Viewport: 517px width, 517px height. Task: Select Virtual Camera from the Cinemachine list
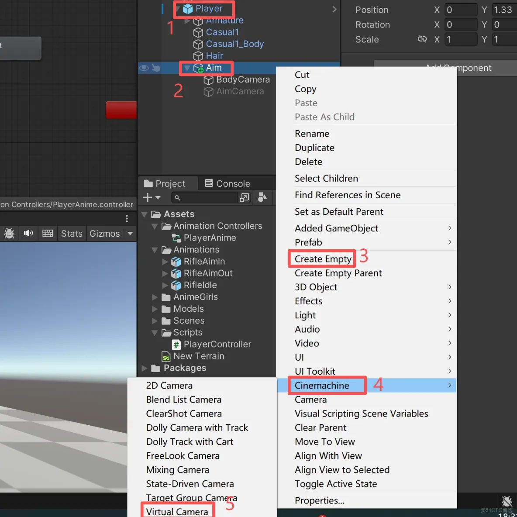(x=177, y=511)
